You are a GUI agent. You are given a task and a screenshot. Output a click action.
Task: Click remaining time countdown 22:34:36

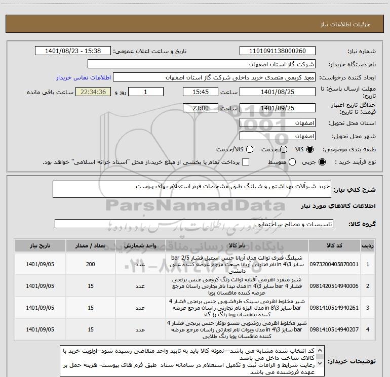tap(93, 92)
